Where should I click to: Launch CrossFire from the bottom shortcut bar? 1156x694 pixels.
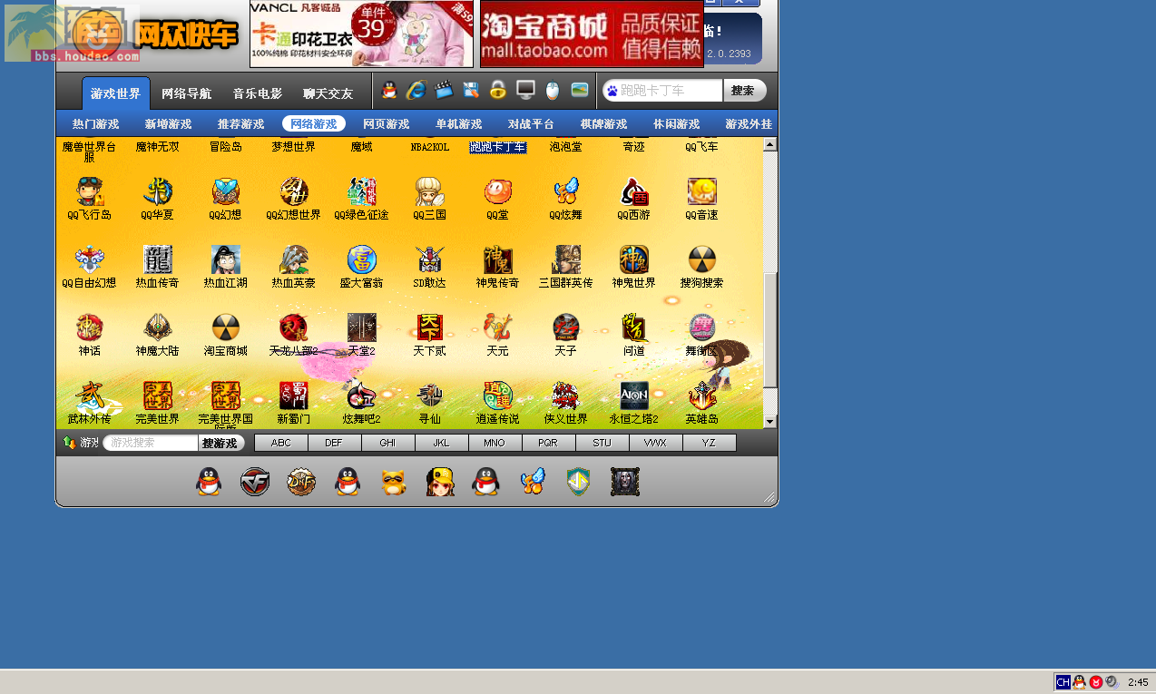[x=255, y=482]
